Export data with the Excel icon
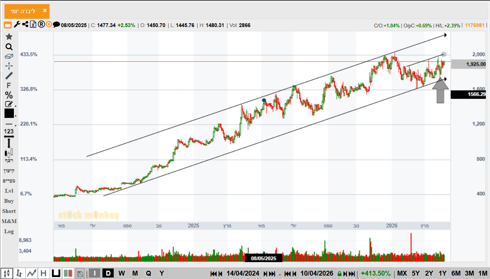 33,25
